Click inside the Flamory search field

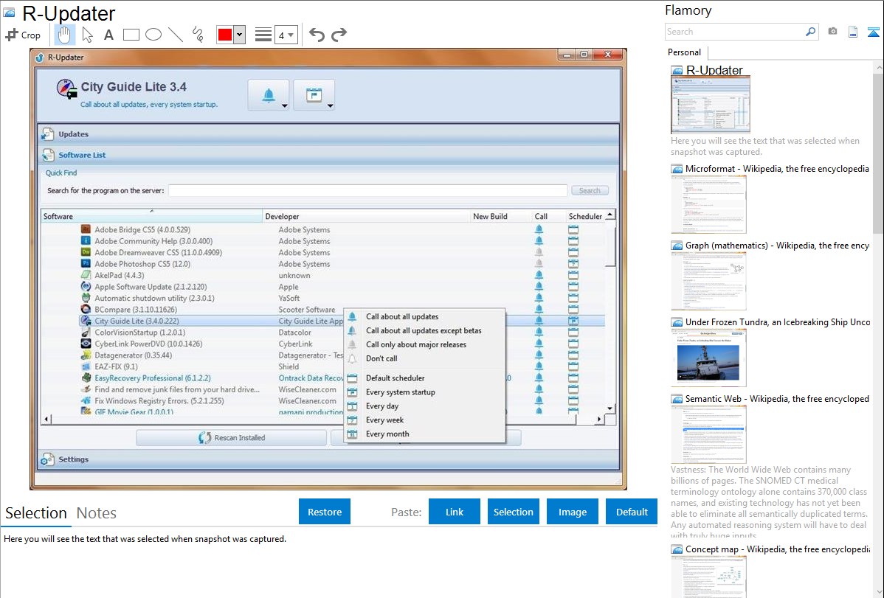(x=735, y=32)
